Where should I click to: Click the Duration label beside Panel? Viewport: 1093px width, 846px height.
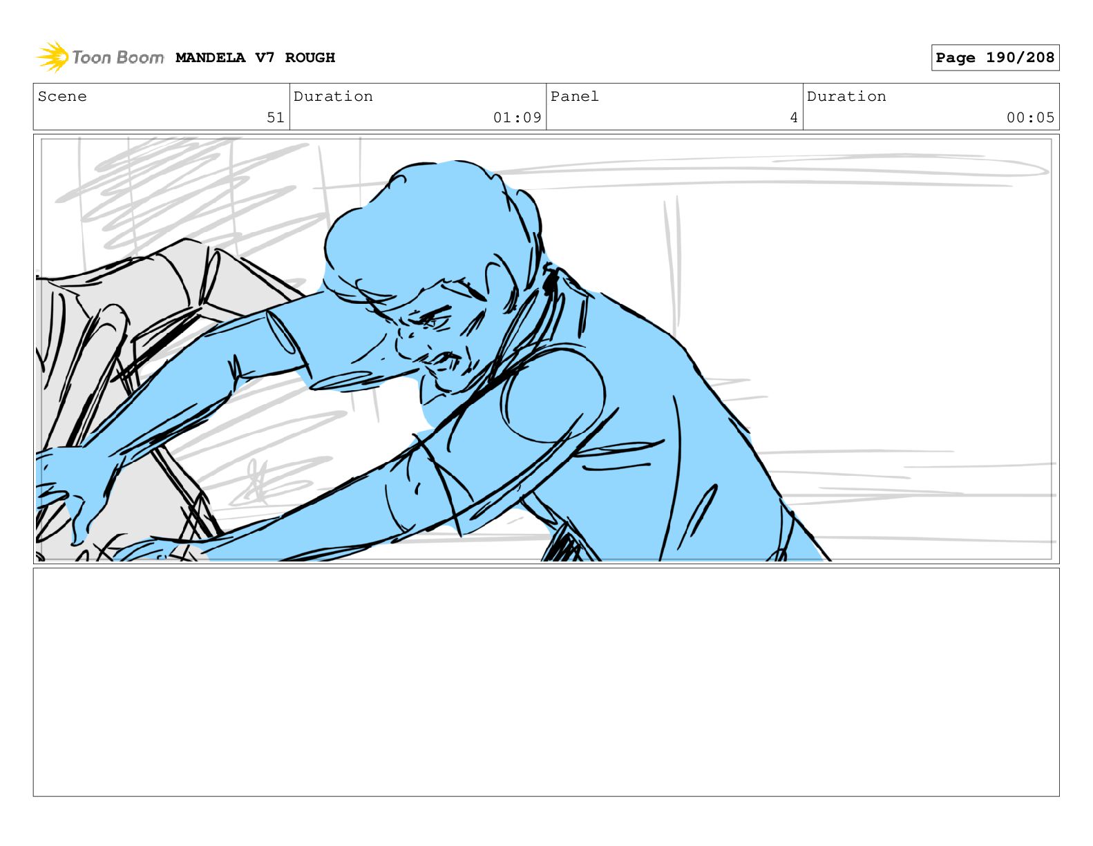tap(846, 96)
